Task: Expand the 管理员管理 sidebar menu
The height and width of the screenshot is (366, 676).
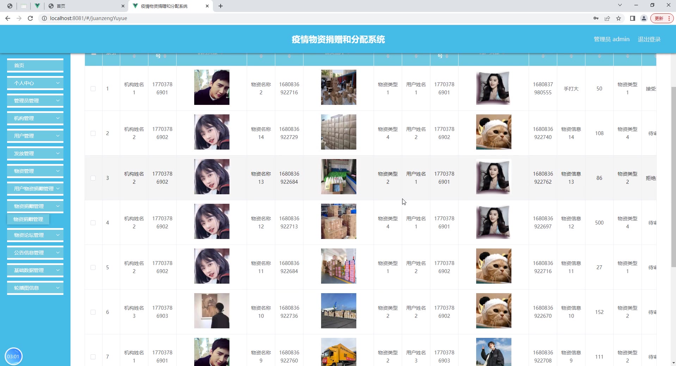Action: (35, 101)
